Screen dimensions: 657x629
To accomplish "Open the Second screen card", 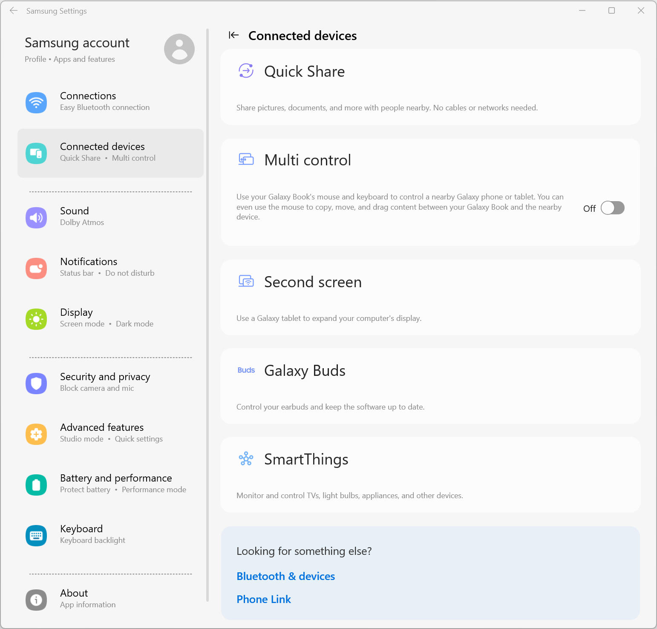I will [430, 297].
